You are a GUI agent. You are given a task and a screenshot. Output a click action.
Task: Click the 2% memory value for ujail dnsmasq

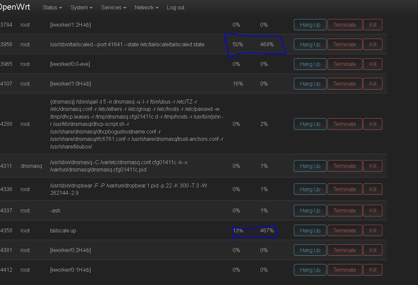coord(264,124)
